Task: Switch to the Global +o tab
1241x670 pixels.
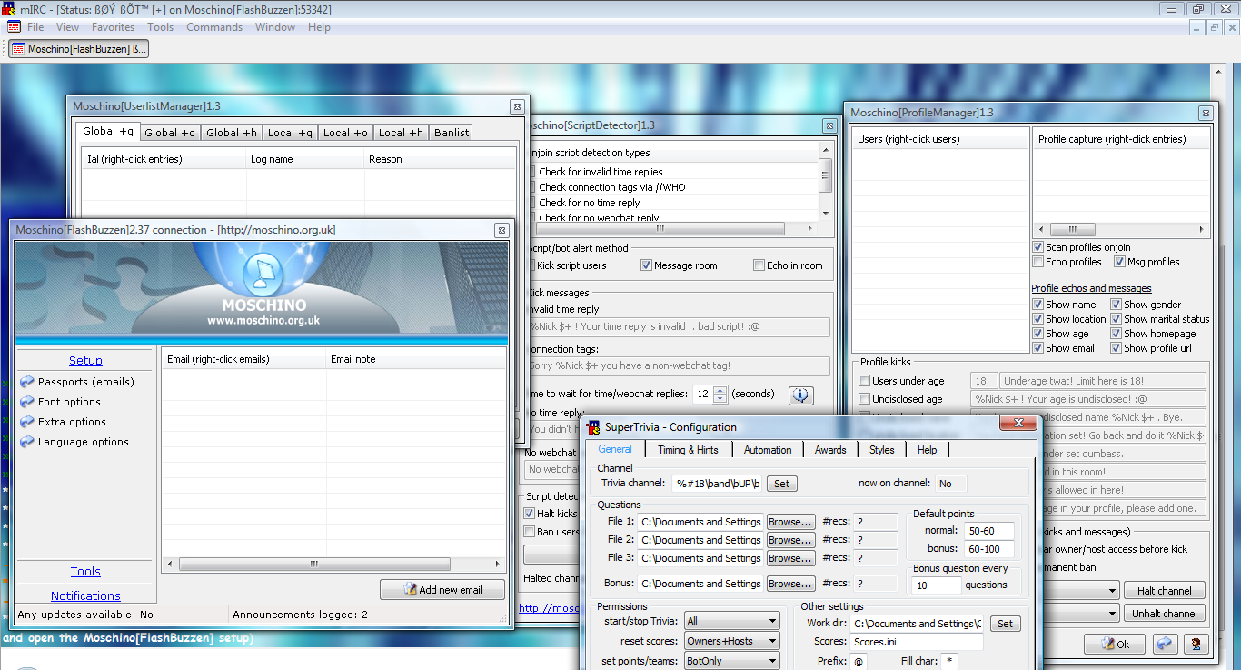Action: point(170,133)
